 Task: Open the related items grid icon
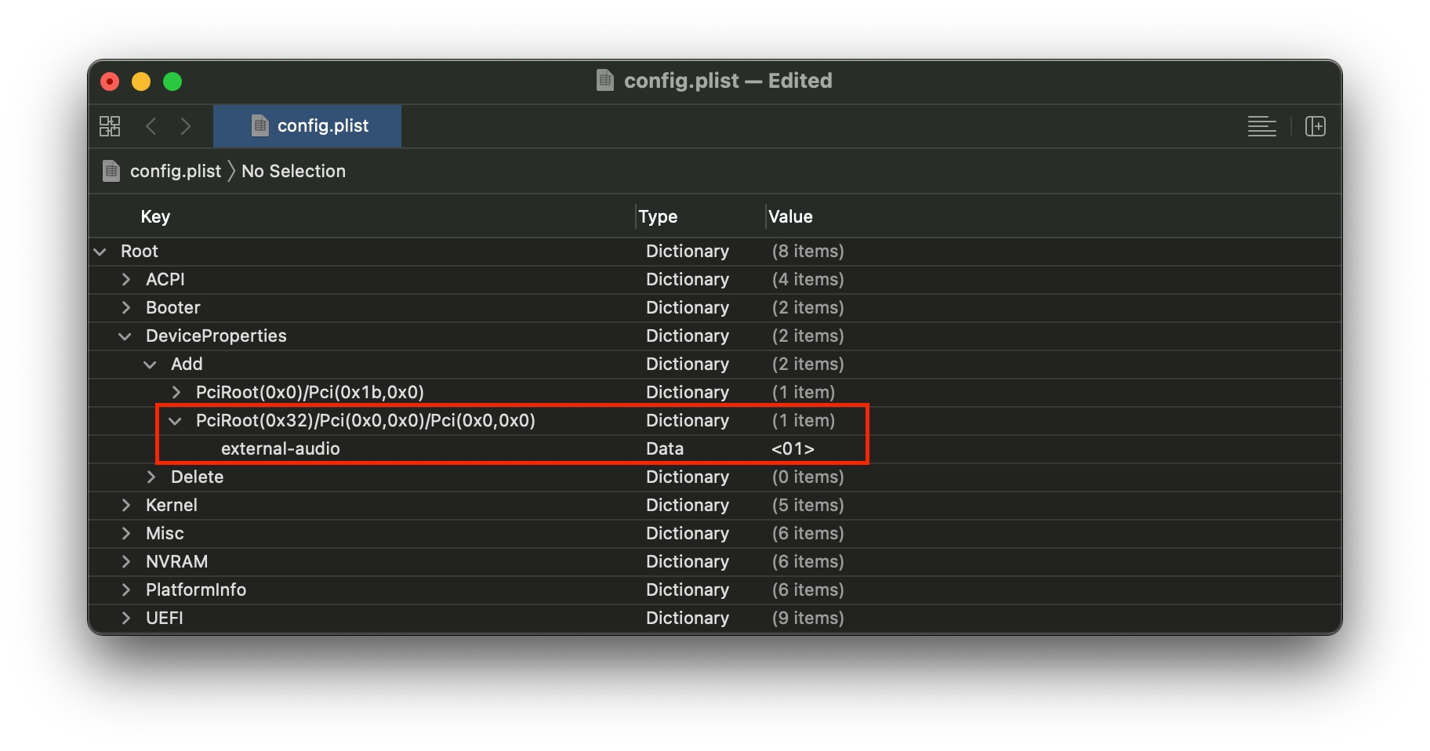[110, 126]
